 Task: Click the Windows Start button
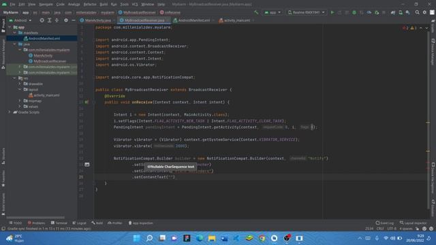pyautogui.click(x=137, y=238)
